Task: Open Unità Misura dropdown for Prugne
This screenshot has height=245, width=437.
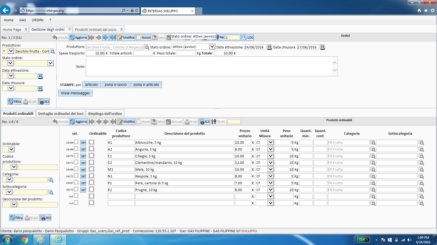Action: [270, 189]
